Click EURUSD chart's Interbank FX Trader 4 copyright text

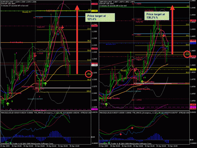coord(27,144)
